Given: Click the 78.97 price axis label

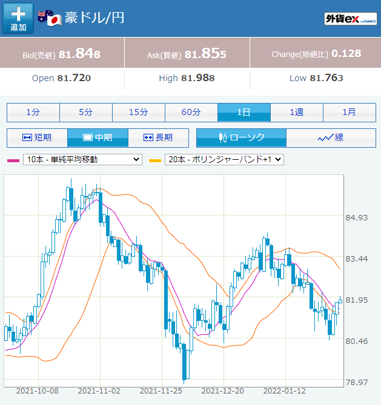Looking at the screenshot, I should coord(357,382).
